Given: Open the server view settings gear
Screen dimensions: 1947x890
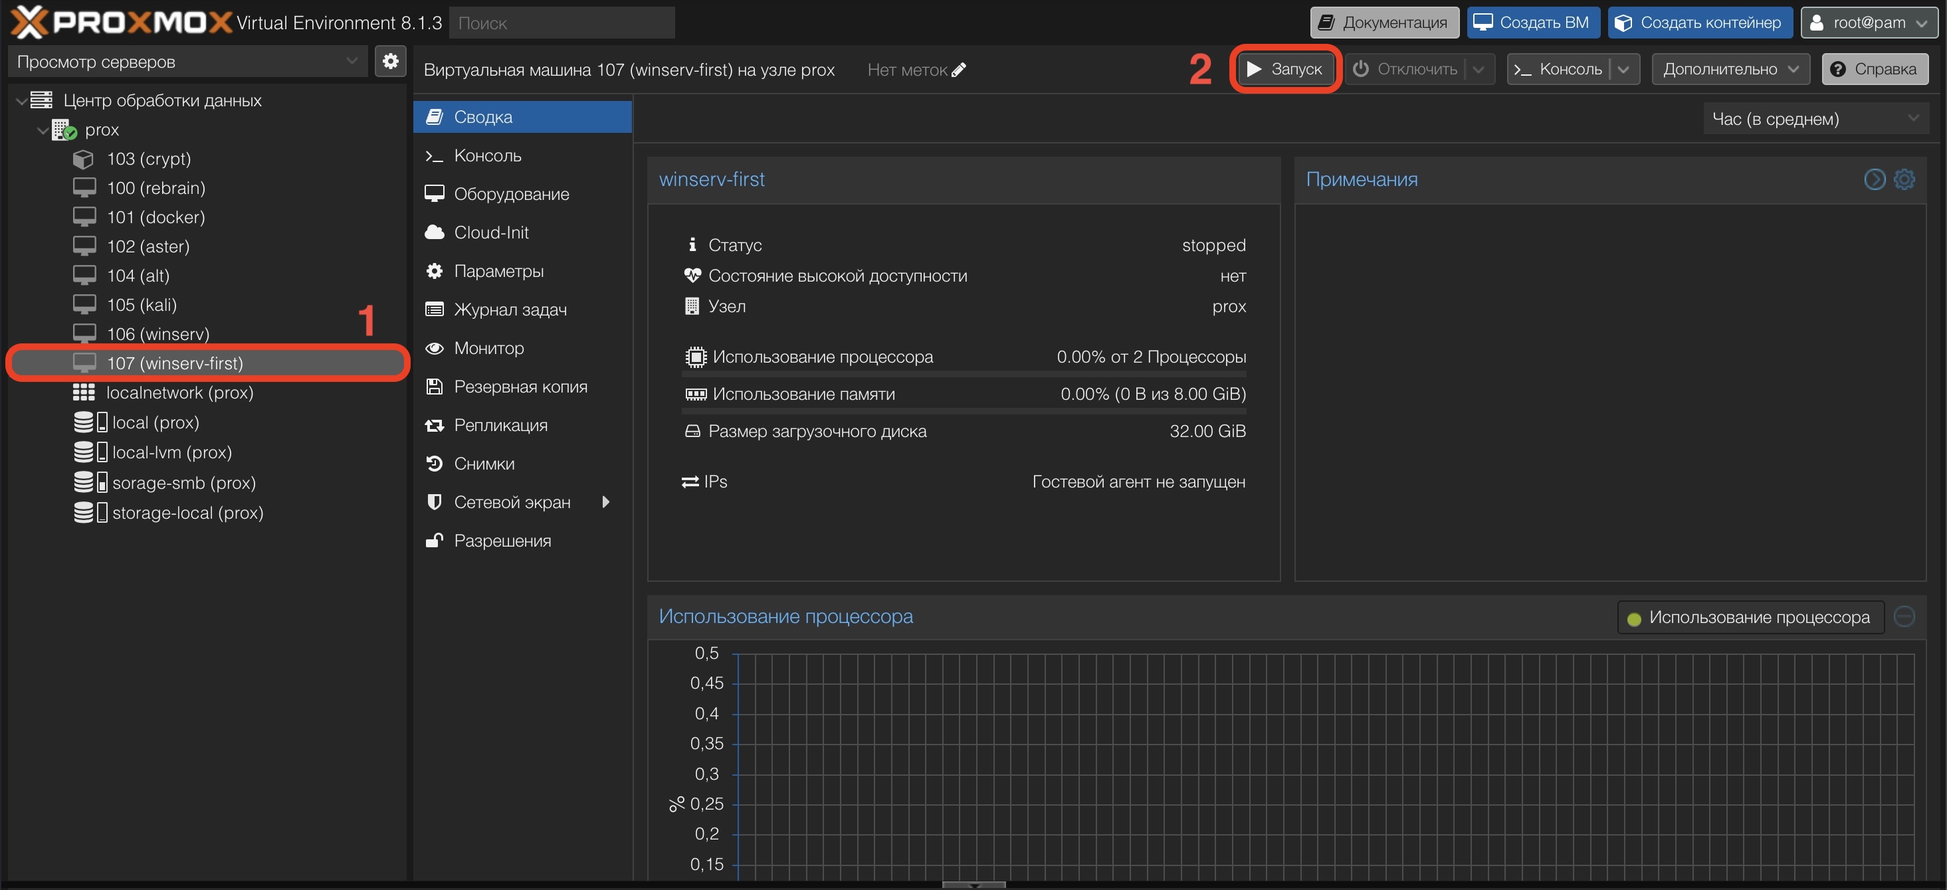Looking at the screenshot, I should point(390,61).
